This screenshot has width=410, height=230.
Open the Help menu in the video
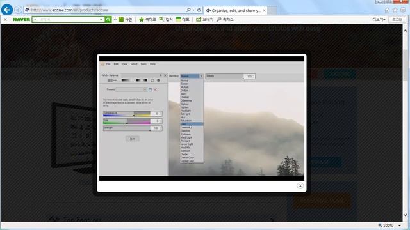[x=152, y=64]
